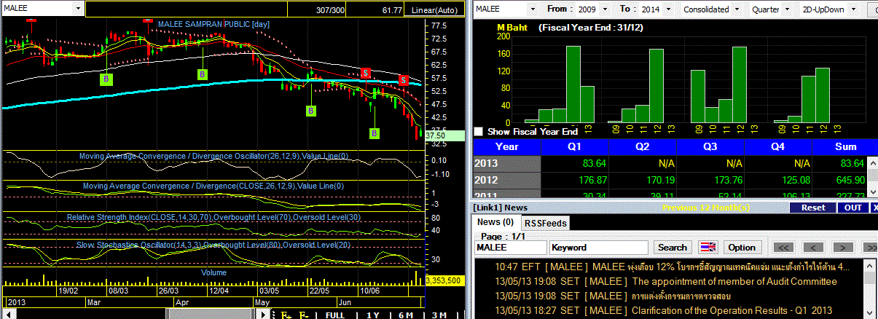
Task: Click the B buy marker near 22/05
Action: tap(311, 111)
